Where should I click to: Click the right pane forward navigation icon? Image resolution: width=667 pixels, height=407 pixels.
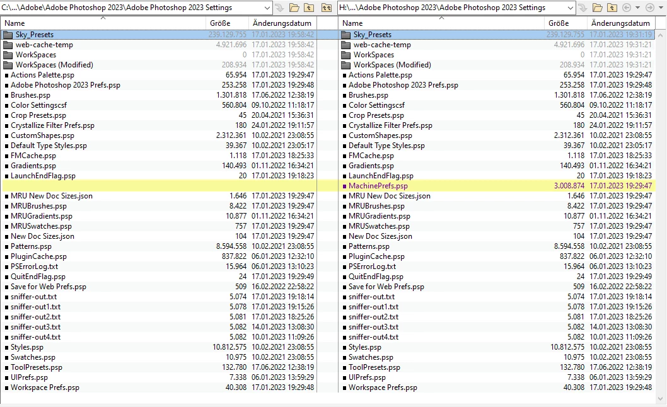(649, 8)
